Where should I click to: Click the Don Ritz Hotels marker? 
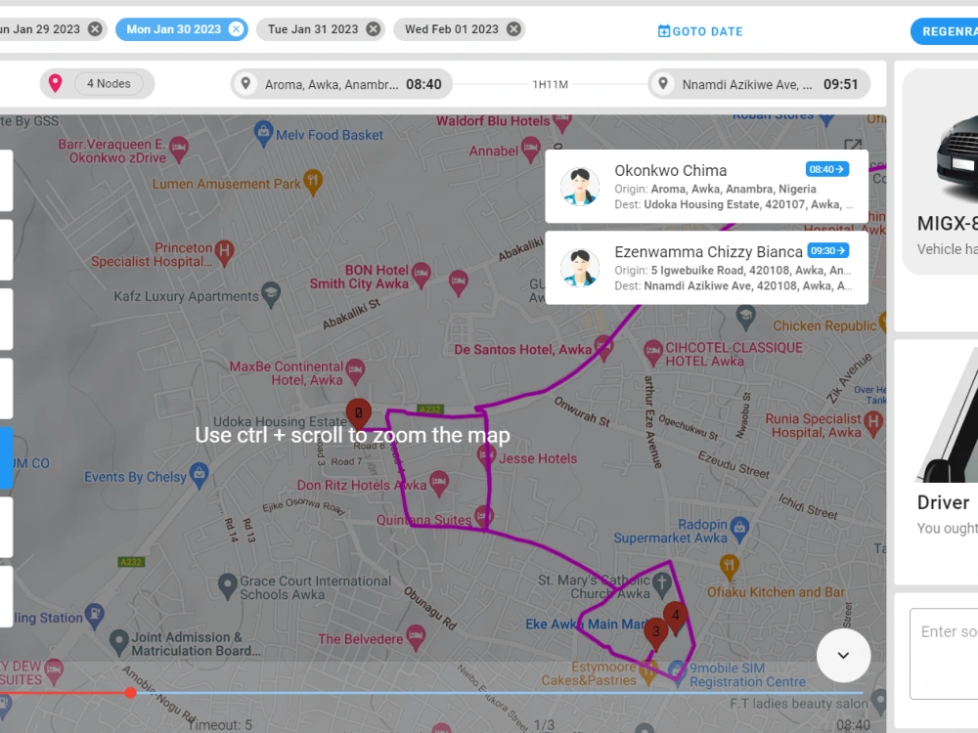click(x=439, y=483)
